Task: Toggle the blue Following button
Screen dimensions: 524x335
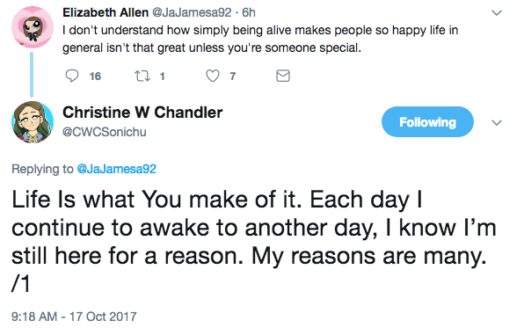Action: pyautogui.click(x=427, y=122)
